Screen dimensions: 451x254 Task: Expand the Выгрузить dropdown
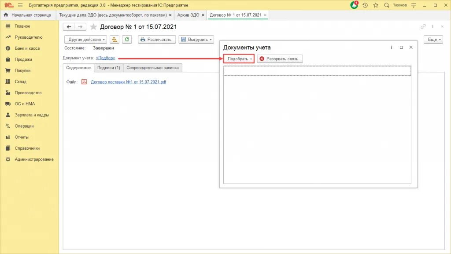(x=196, y=39)
